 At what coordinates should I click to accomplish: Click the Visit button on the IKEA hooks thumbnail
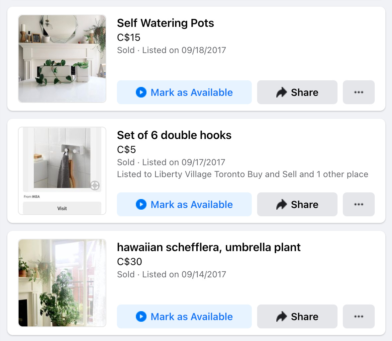coord(62,208)
